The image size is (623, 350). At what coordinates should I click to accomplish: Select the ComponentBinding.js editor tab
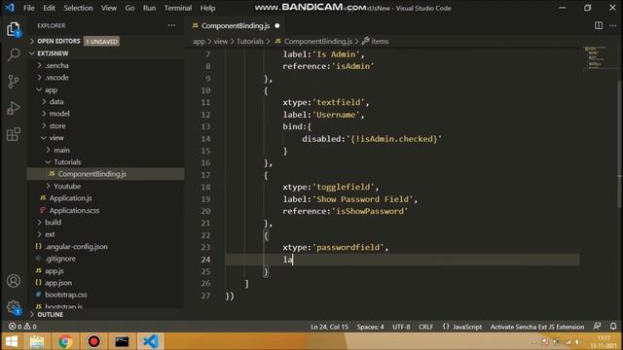(236, 26)
